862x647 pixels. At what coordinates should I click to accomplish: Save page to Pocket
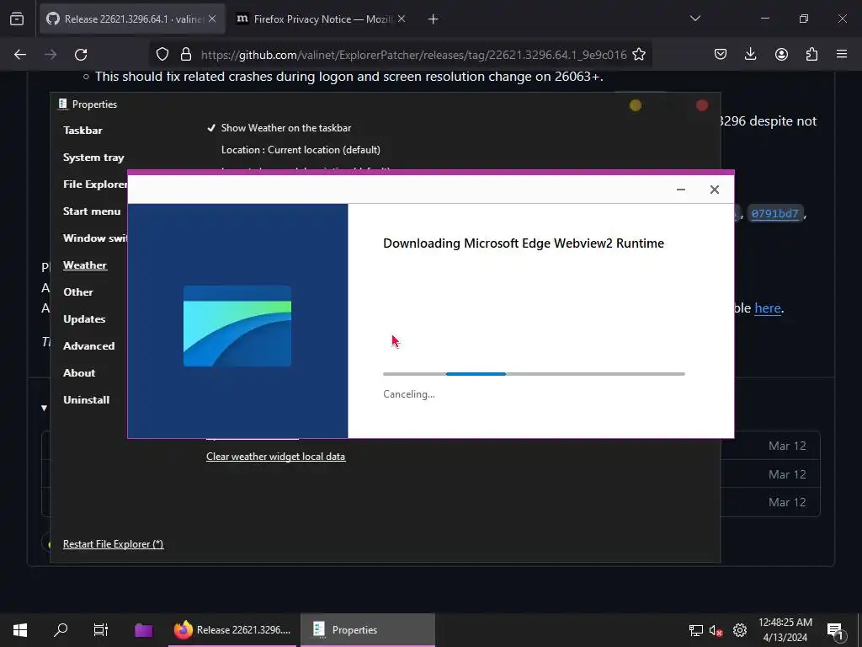point(721,54)
